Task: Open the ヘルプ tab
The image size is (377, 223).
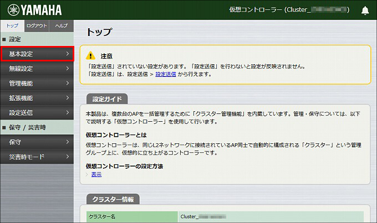Action: coord(62,25)
